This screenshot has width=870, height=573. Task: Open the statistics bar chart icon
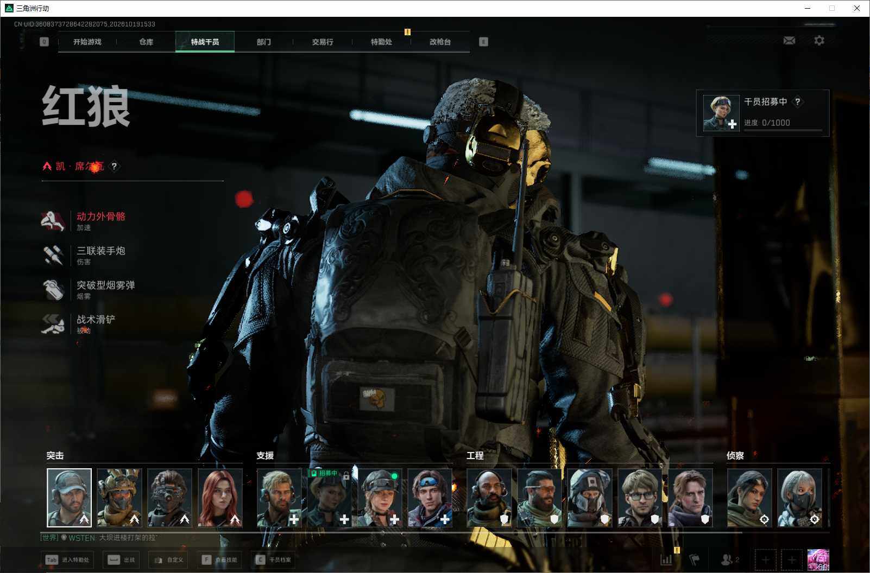point(666,559)
